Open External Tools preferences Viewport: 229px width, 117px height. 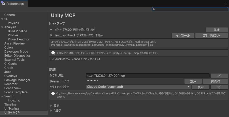tap(14, 60)
